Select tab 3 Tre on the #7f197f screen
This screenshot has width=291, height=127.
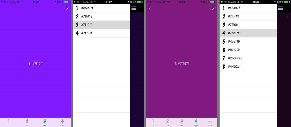182,122
